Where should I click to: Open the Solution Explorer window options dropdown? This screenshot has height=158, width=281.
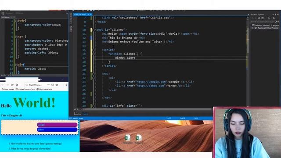273,14
